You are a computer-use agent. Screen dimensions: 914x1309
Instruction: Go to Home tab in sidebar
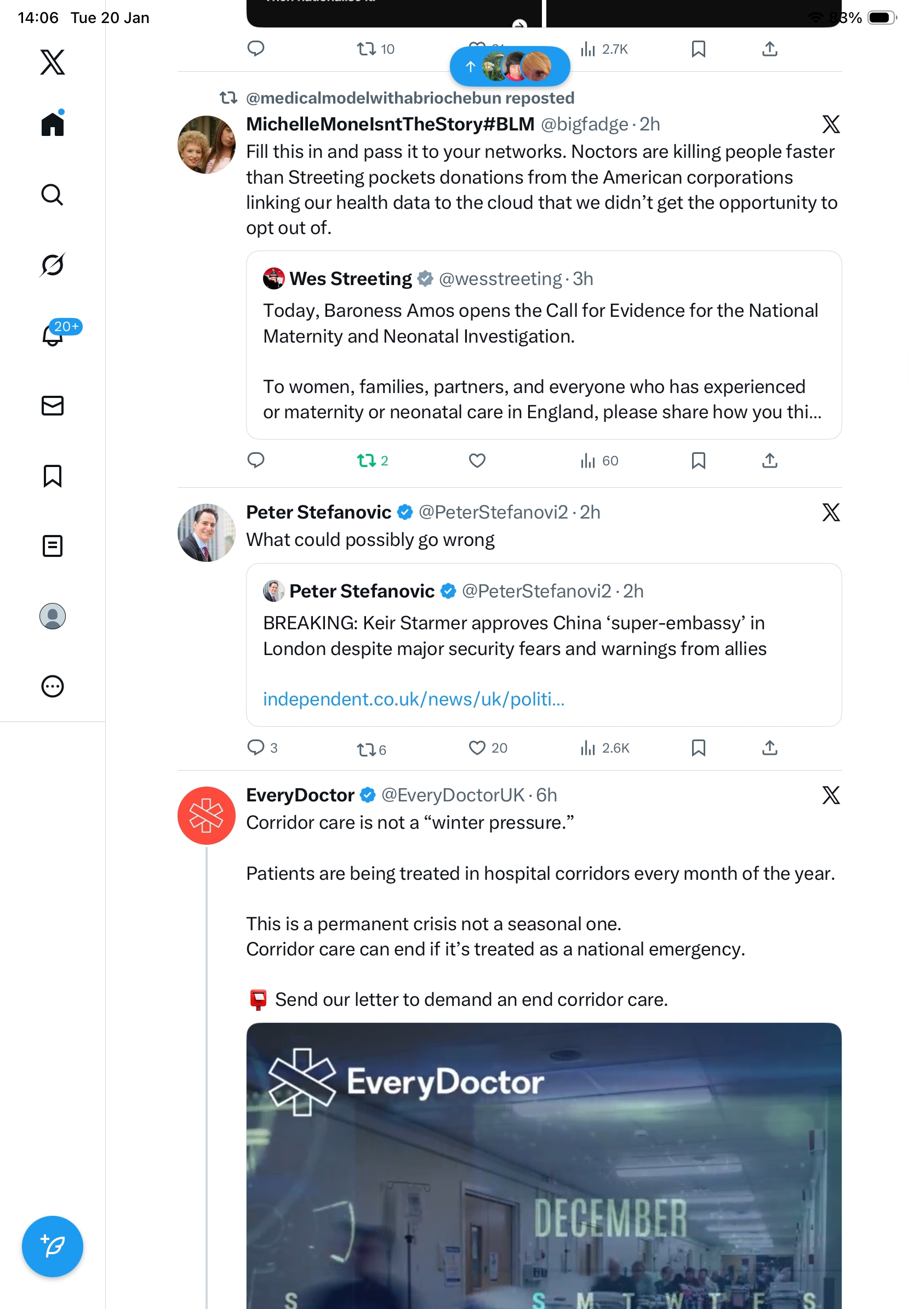coord(53,124)
